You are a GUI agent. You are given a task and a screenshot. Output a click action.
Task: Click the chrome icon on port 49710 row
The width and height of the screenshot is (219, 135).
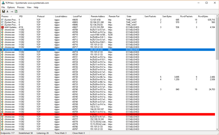coord(3,35)
